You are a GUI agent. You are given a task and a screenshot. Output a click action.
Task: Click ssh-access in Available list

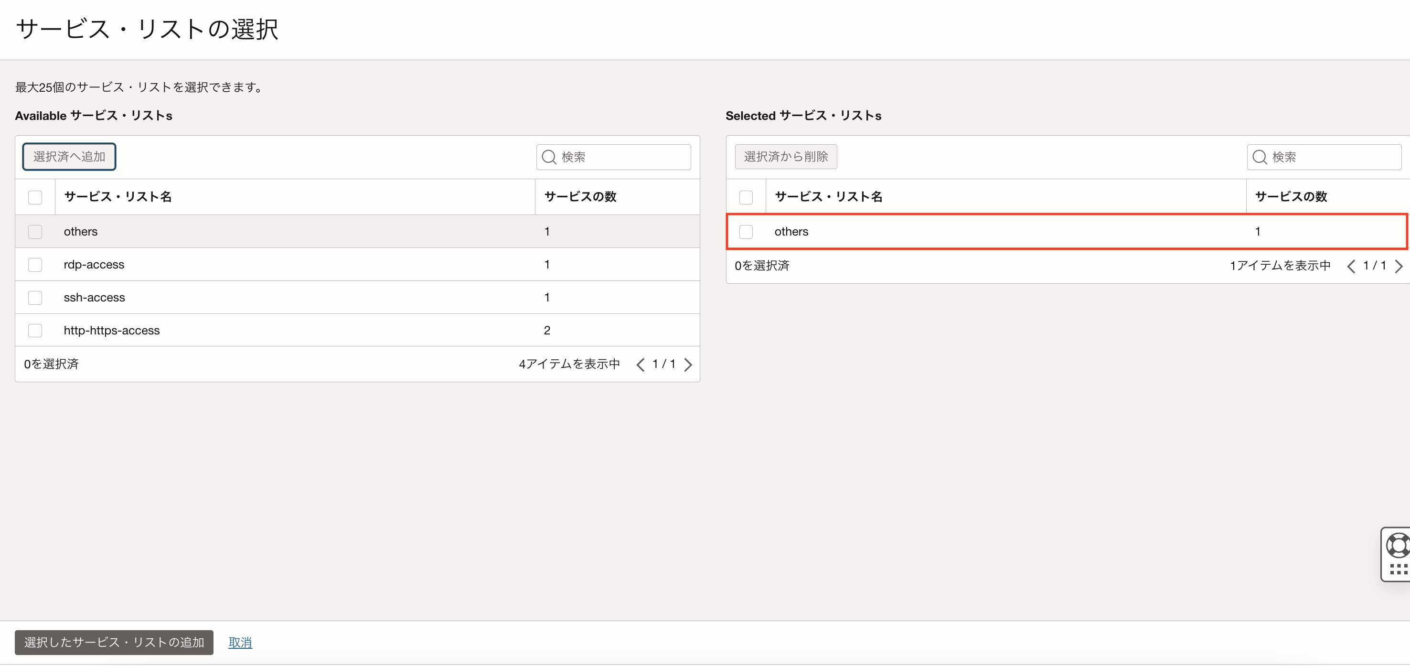click(x=94, y=297)
